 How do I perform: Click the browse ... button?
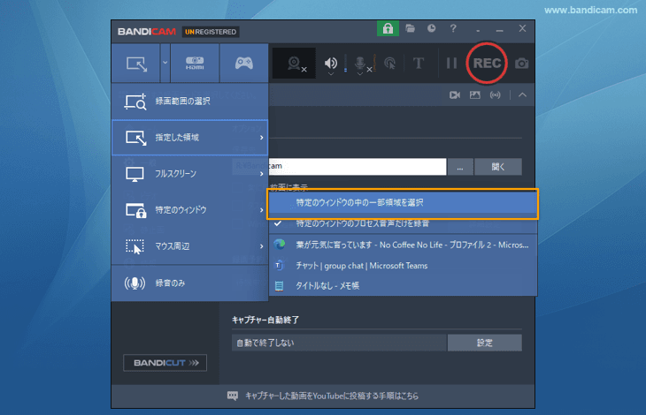(460, 167)
